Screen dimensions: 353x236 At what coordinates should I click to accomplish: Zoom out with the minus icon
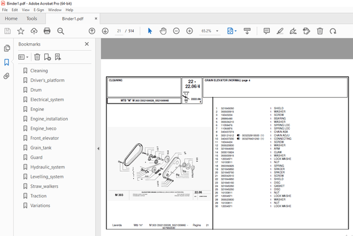(x=176, y=31)
